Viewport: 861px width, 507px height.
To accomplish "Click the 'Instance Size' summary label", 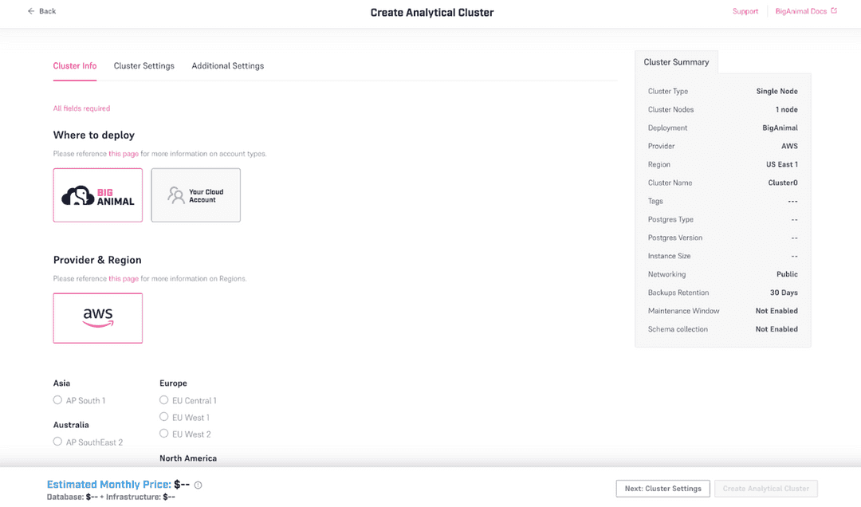I will tap(670, 256).
